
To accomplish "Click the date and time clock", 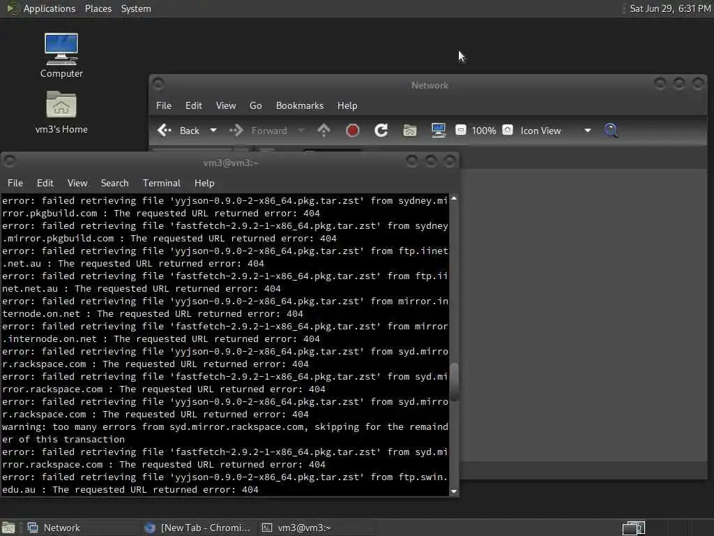I will coord(670,8).
